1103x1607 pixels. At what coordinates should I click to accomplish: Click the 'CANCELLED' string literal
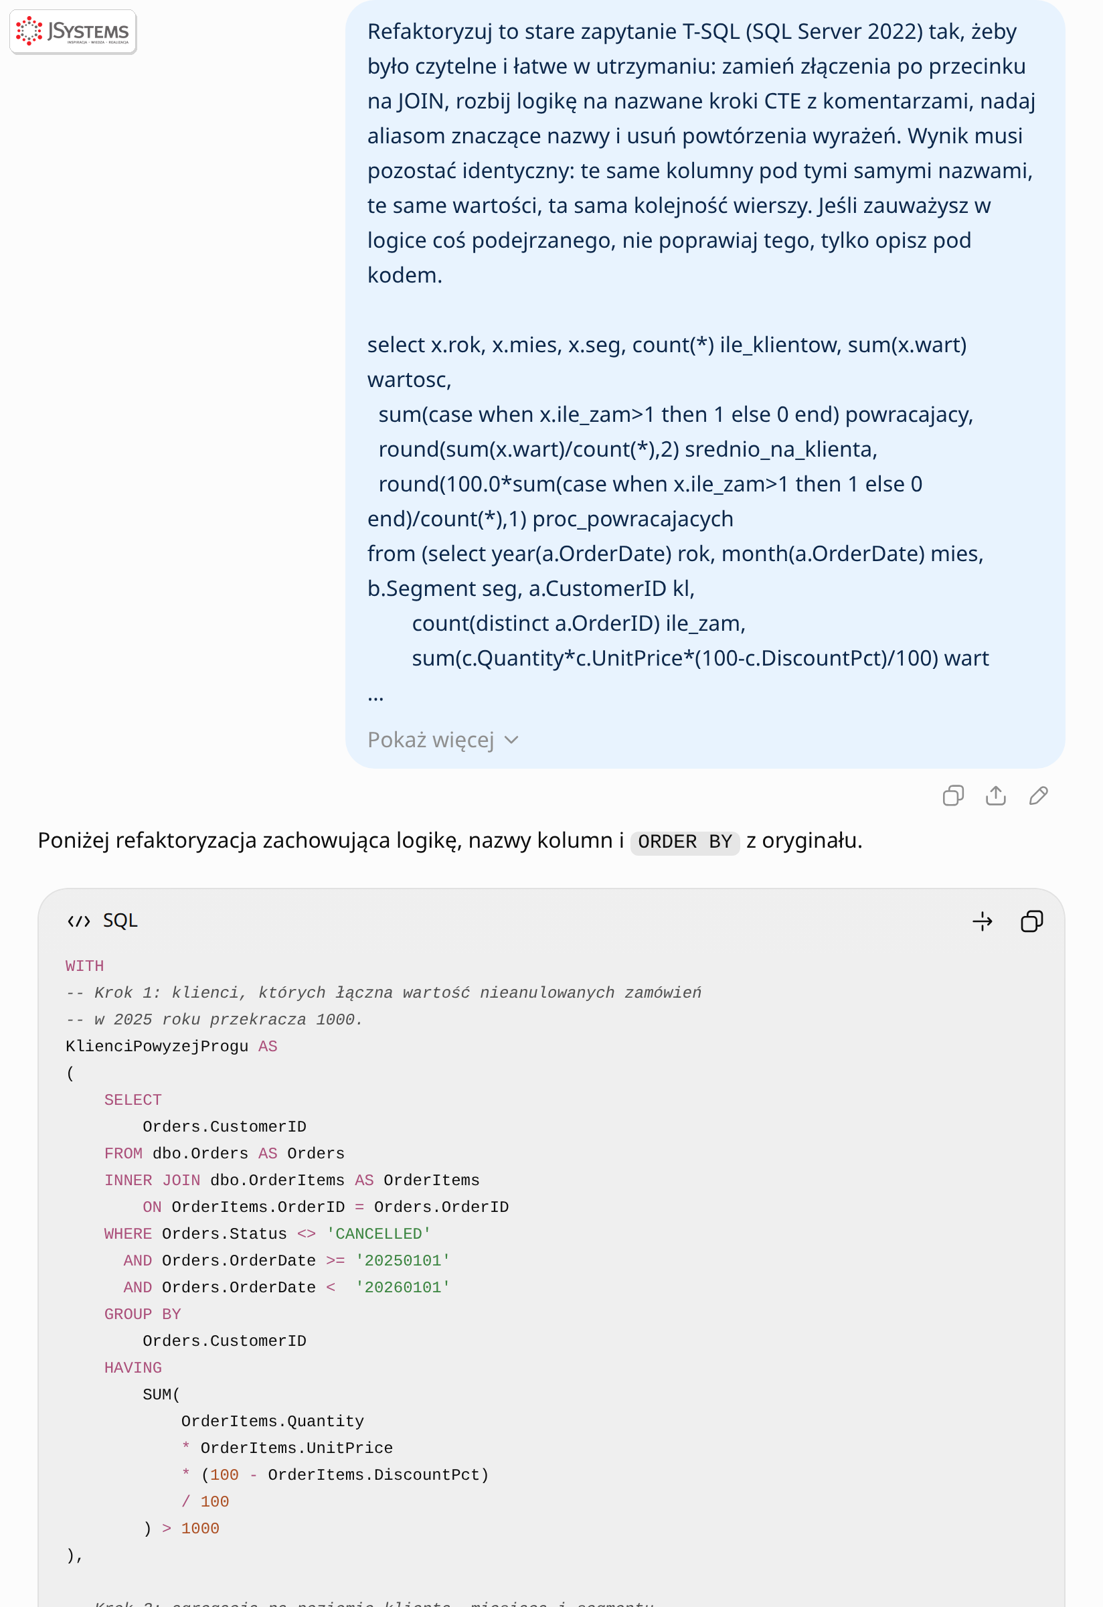point(379,1233)
